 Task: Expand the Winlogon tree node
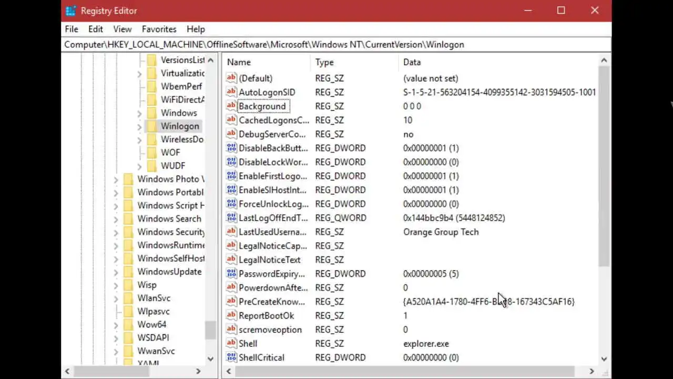(x=139, y=126)
